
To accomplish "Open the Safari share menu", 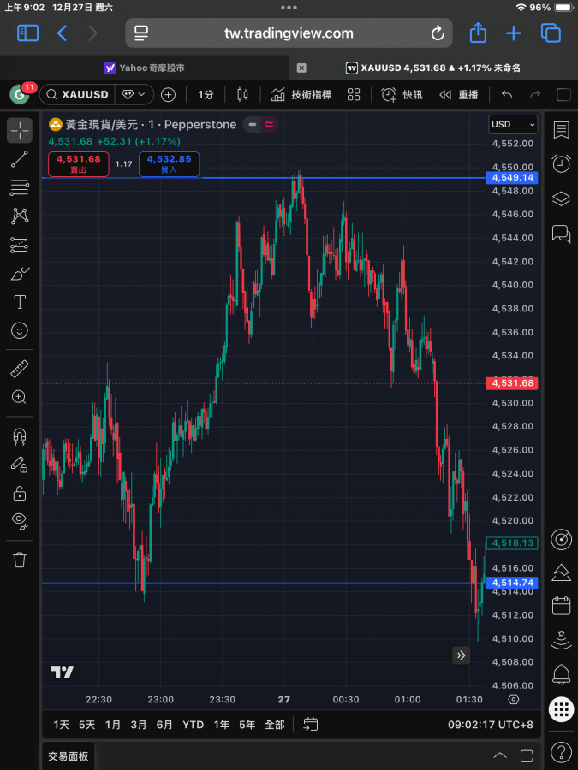I will [478, 33].
